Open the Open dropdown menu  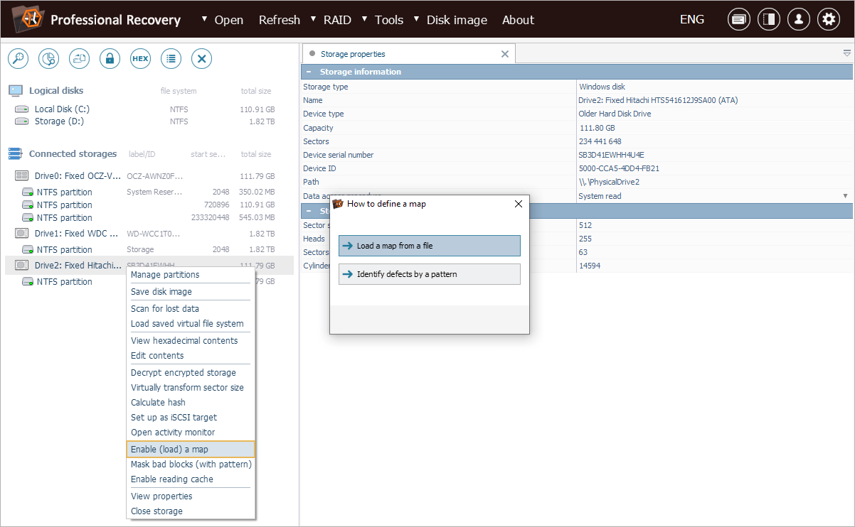(x=222, y=20)
